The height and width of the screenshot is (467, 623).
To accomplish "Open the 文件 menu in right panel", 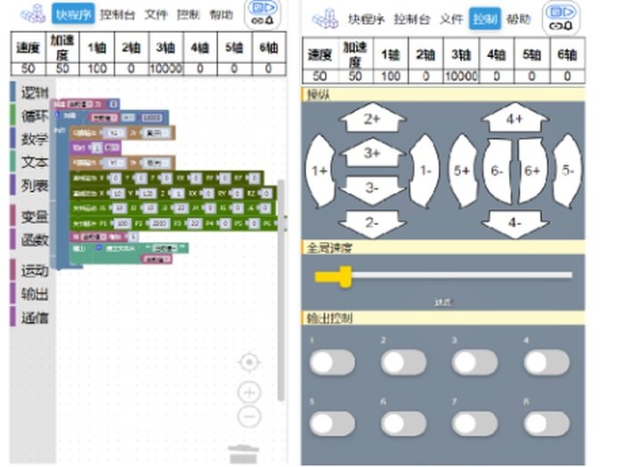I will (451, 19).
